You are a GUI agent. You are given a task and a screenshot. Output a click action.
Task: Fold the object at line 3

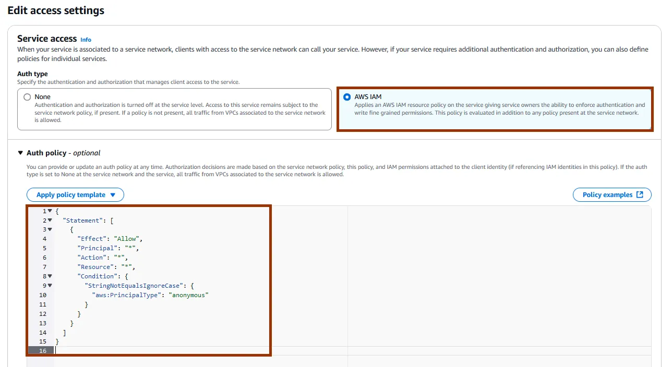click(50, 230)
